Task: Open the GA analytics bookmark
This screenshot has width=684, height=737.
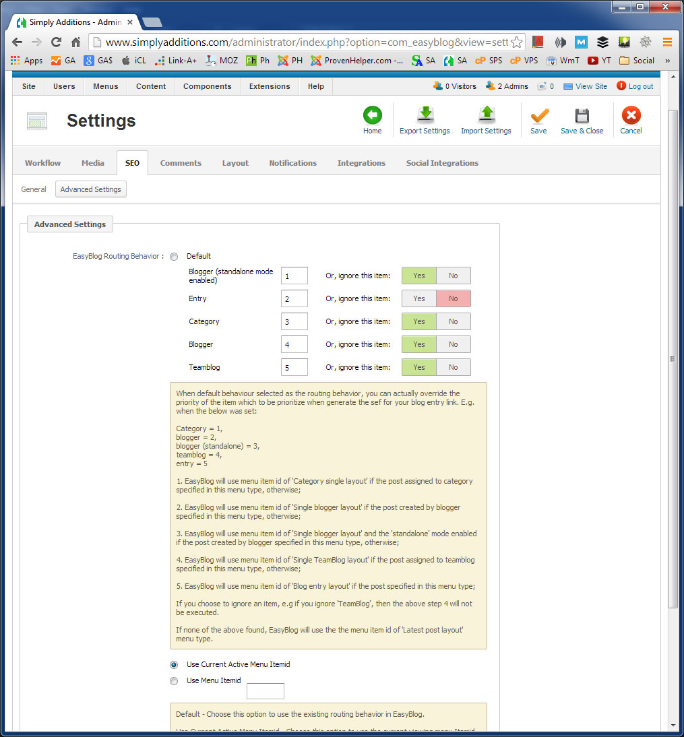Action: tap(63, 61)
